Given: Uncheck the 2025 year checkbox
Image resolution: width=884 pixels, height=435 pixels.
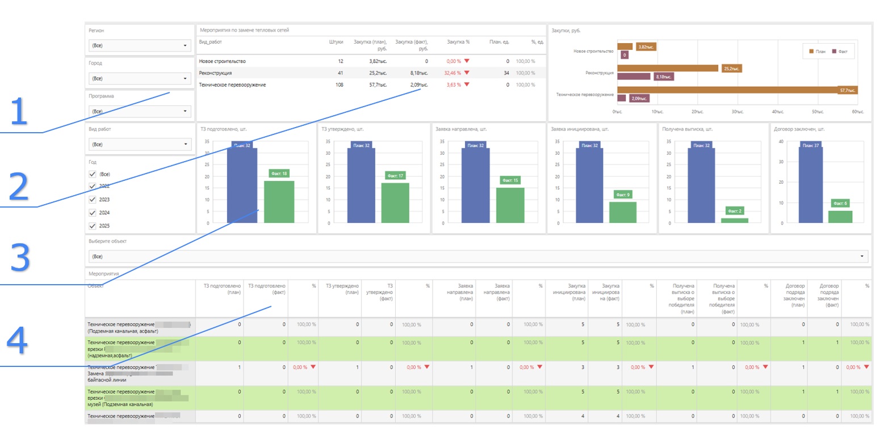Looking at the screenshot, I should 93,226.
